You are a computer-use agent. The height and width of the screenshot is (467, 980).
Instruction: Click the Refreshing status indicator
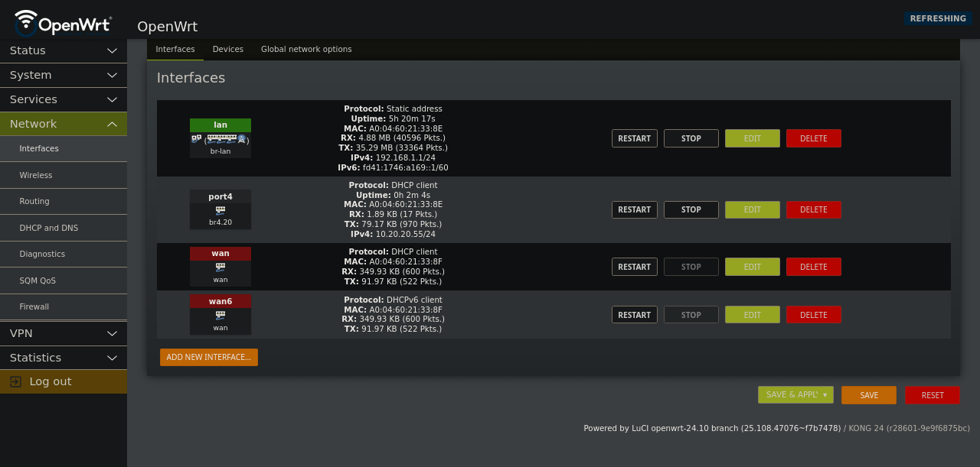[x=938, y=18]
